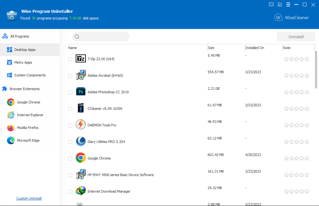Click the Photoshop Ps icon

(81, 92)
